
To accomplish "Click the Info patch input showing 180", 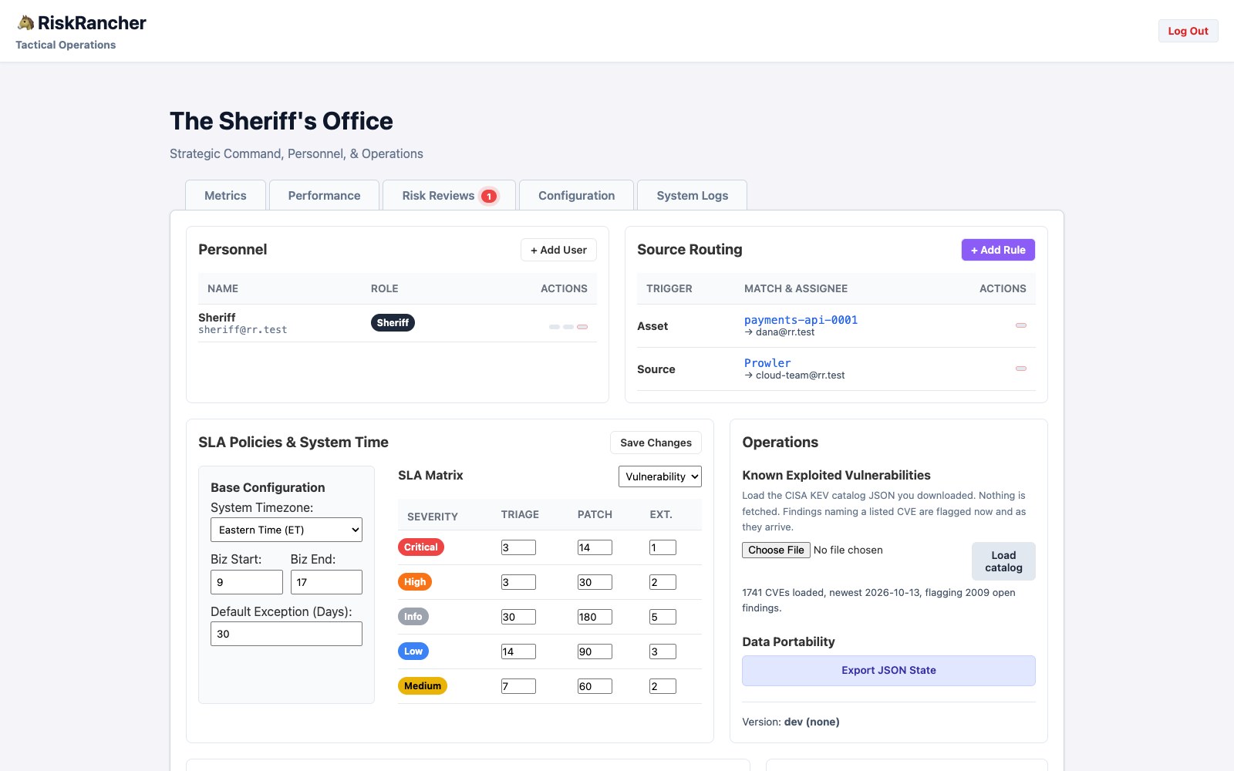I will click(595, 617).
